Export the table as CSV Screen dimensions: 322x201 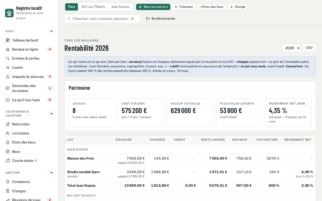pyautogui.click(x=309, y=48)
